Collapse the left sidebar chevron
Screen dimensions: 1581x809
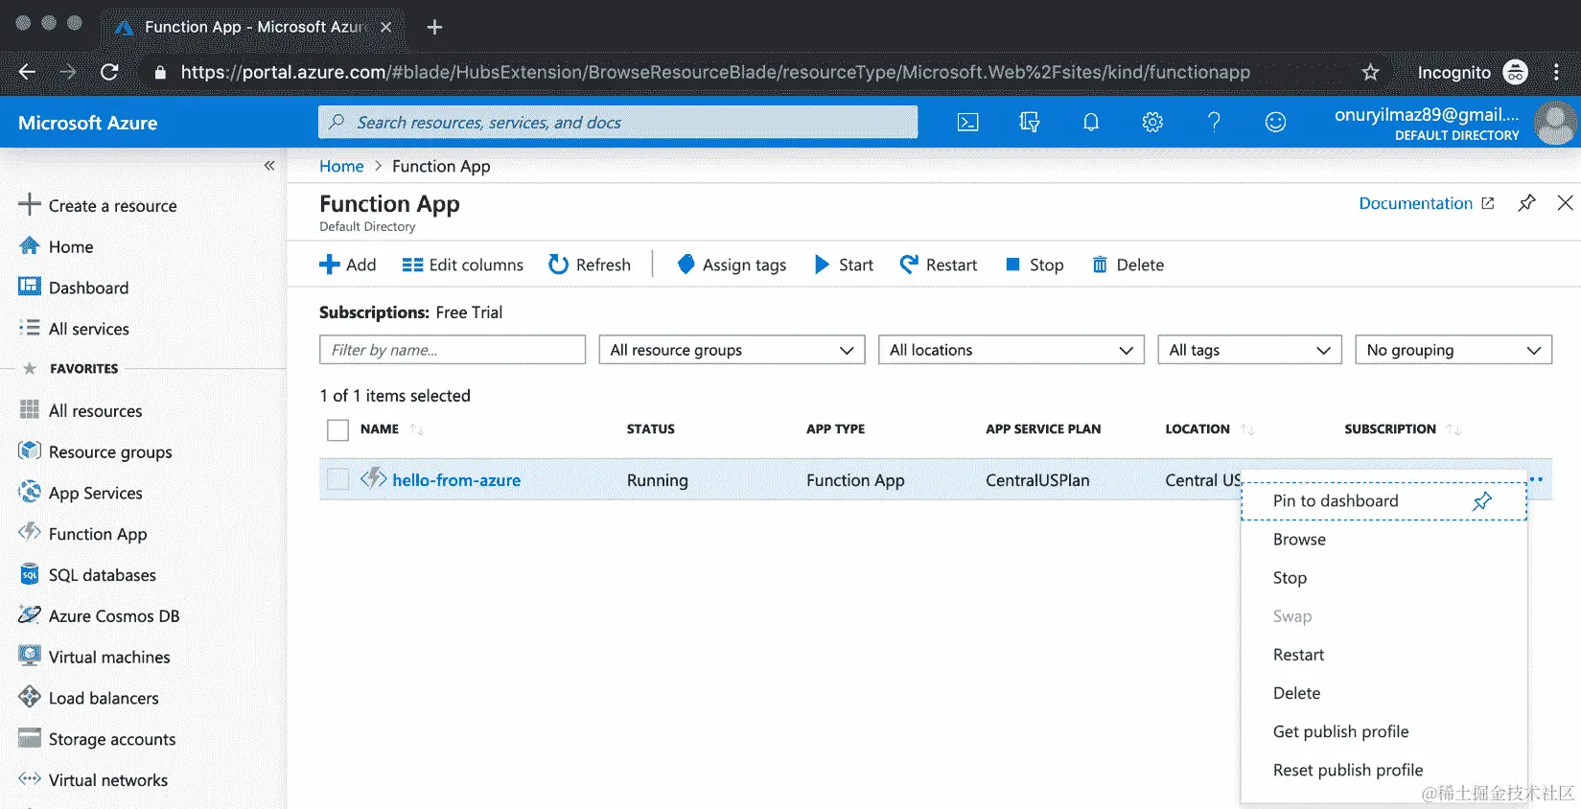[269, 166]
